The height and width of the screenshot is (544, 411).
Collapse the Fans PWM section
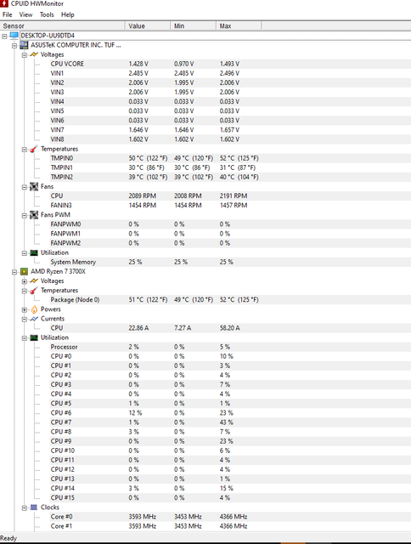25,215
